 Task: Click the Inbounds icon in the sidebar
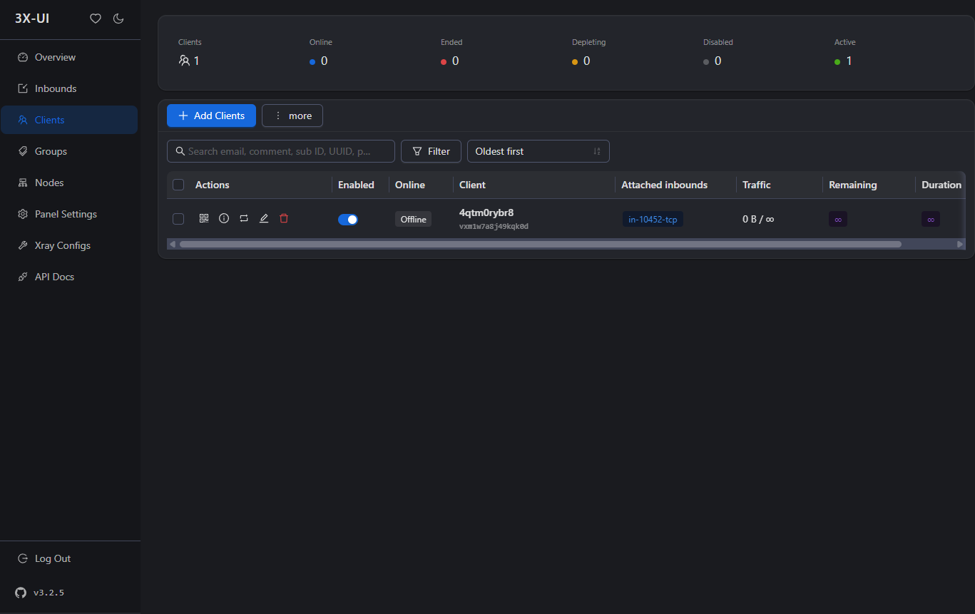coord(23,88)
